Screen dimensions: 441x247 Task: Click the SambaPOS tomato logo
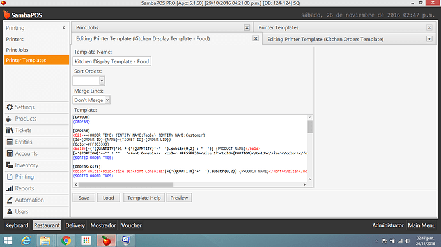coord(6,14)
